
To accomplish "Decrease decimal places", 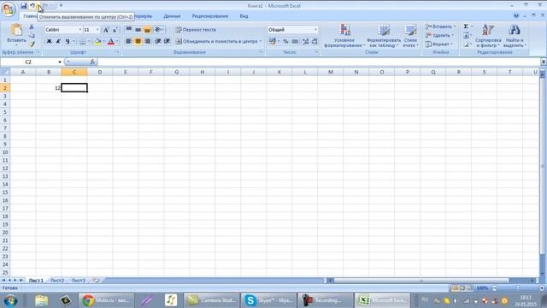I will pyautogui.click(x=315, y=42).
